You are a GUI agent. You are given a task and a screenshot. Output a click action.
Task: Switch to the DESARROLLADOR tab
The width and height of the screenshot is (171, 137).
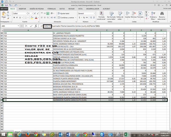(x=93, y=9)
